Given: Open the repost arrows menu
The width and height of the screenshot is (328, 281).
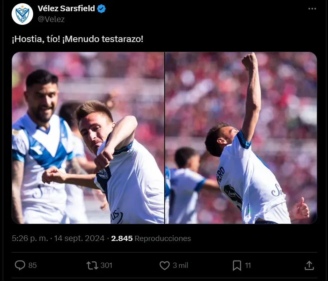Looking at the screenshot, I should tap(92, 265).
